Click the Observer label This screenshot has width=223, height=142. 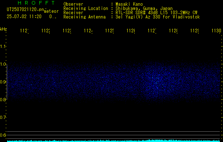pos(73,4)
